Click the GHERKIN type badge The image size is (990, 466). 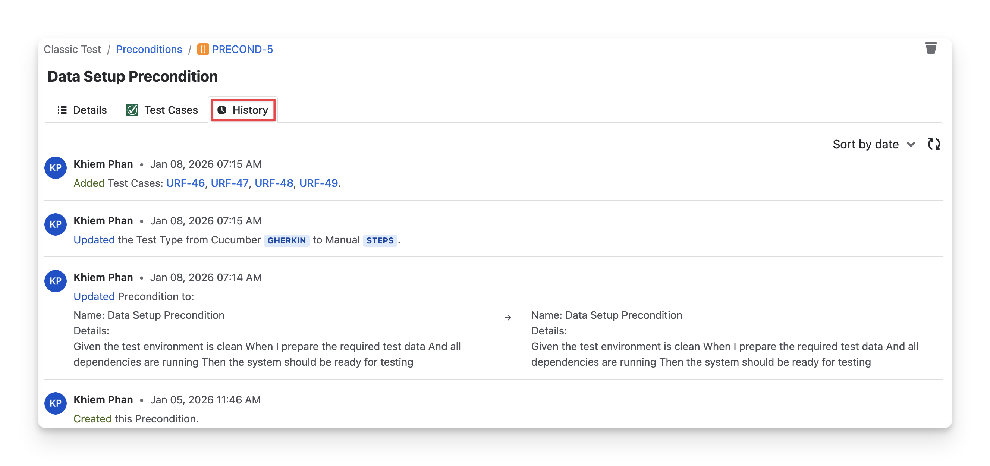[286, 240]
